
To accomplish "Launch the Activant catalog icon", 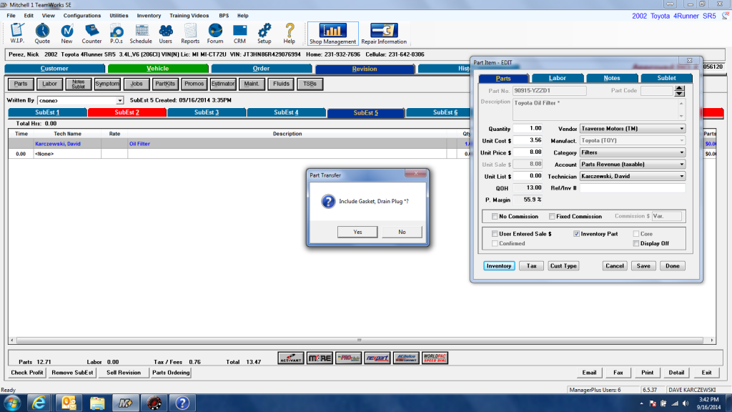I will 291,358.
